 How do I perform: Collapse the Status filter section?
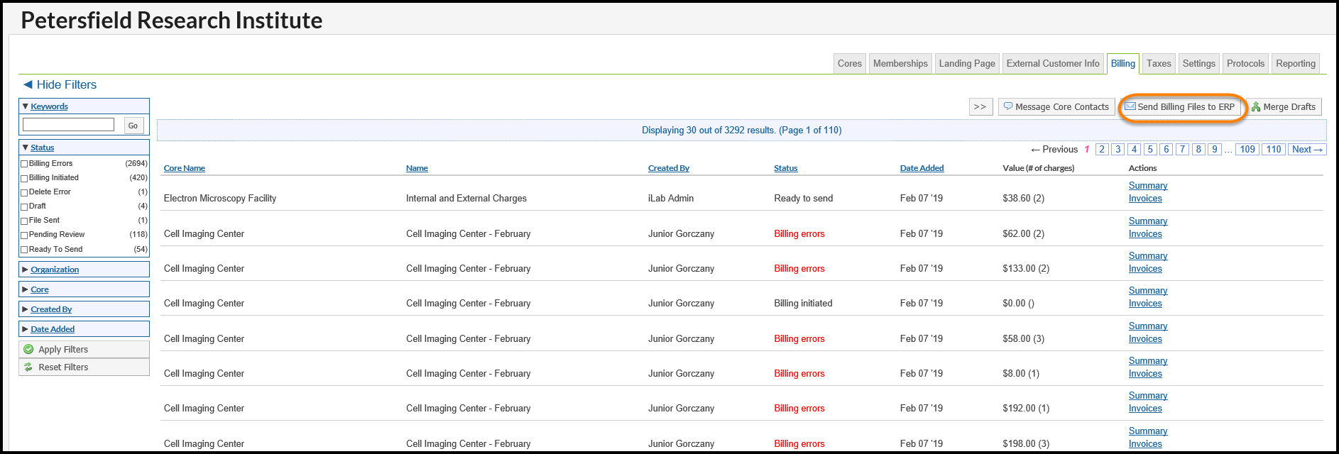tap(42, 148)
